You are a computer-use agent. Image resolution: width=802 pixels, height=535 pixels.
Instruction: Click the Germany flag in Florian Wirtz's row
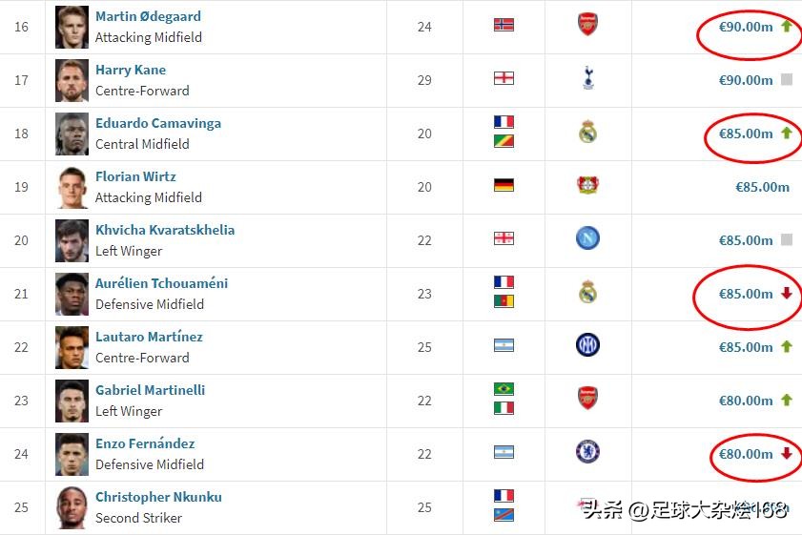point(504,186)
